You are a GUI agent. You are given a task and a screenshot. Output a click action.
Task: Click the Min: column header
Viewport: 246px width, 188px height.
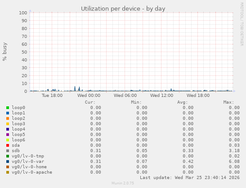[136, 102]
